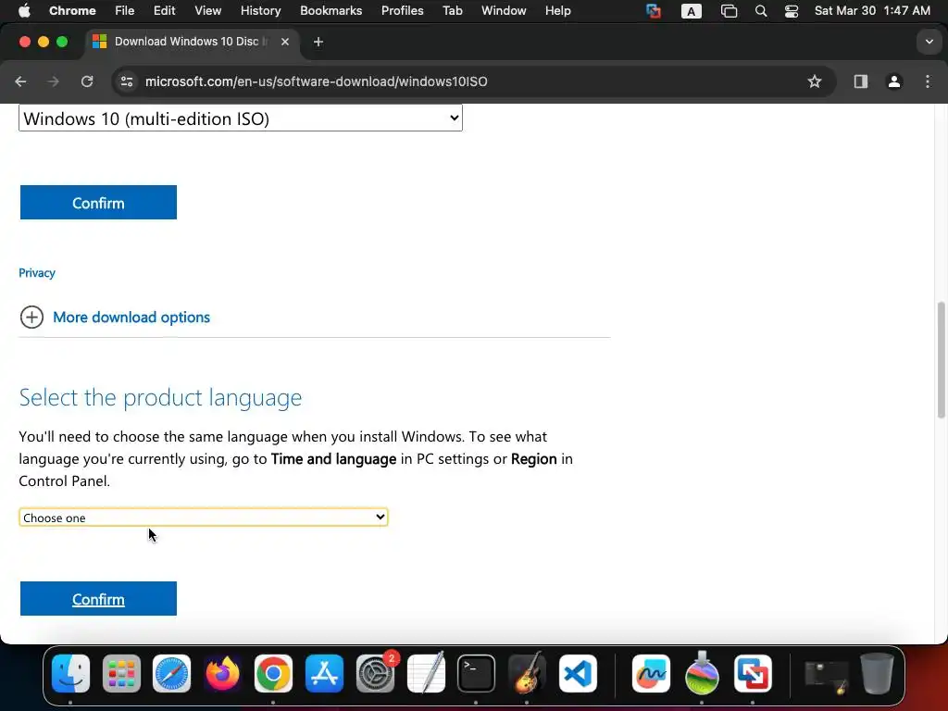Open the macOS installer from the dock
This screenshot has height=711, width=948.
702,673
